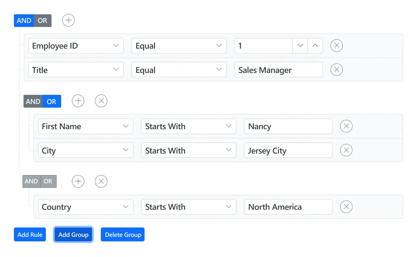Delete the group containing the Country rule
Screen dimensions: 417x257
point(101,181)
